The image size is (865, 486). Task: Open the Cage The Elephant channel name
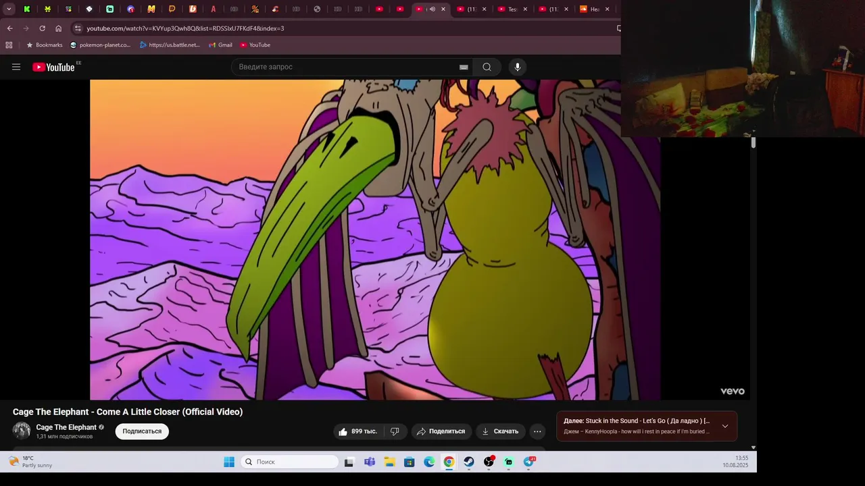point(66,427)
